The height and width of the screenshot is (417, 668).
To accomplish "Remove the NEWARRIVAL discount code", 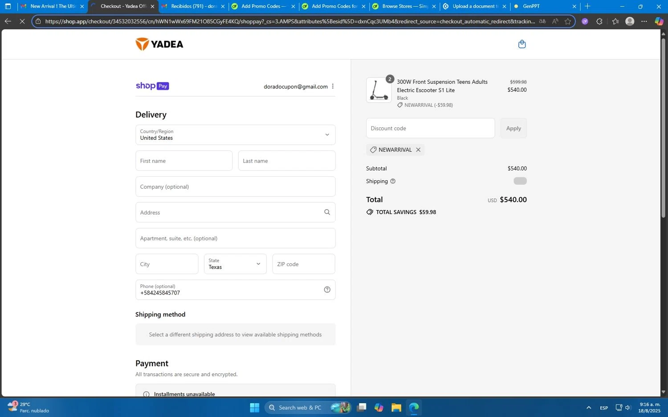I will coord(418,150).
